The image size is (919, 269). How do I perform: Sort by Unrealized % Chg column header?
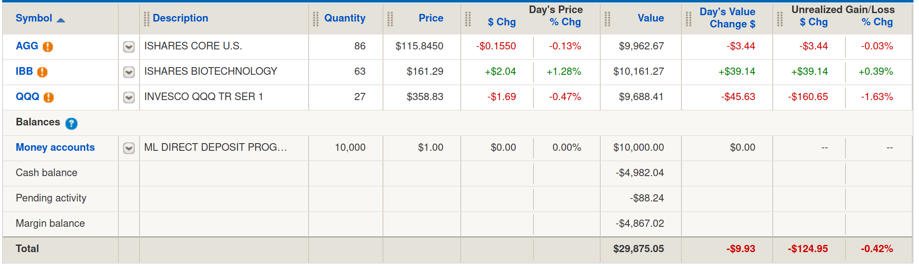pos(877,22)
